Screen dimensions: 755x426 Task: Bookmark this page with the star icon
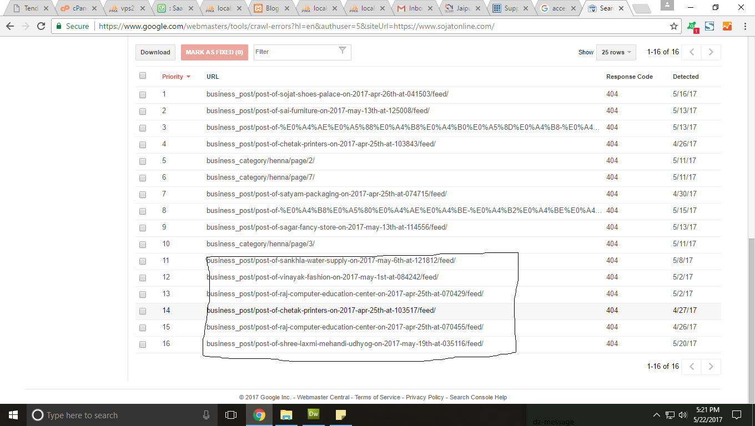[x=674, y=26]
